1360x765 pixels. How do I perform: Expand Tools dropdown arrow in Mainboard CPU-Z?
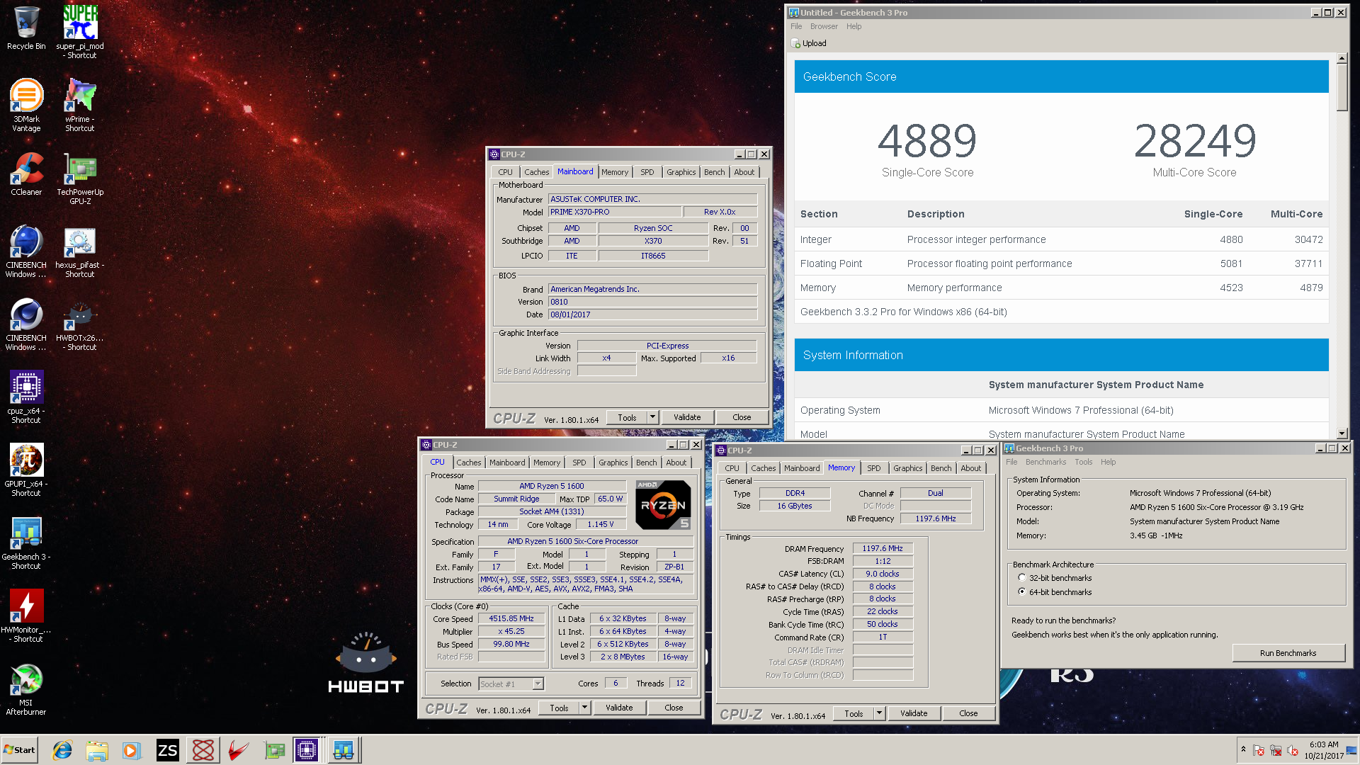(652, 417)
